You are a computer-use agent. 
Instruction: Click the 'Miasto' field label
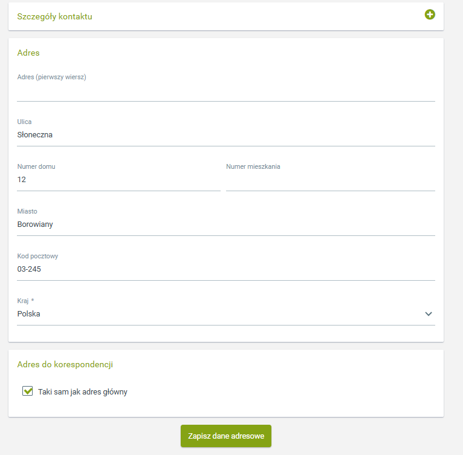[x=27, y=211]
